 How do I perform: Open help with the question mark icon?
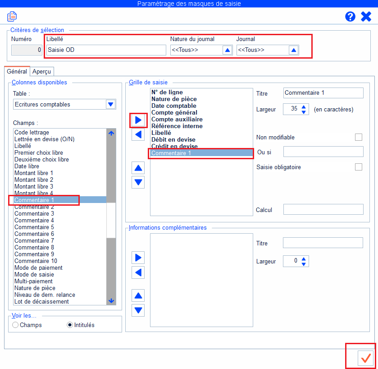(350, 17)
